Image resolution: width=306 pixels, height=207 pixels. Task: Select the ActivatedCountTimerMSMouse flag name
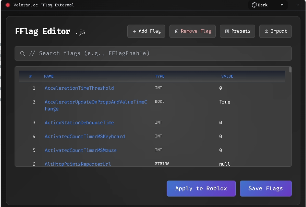pos(81,150)
